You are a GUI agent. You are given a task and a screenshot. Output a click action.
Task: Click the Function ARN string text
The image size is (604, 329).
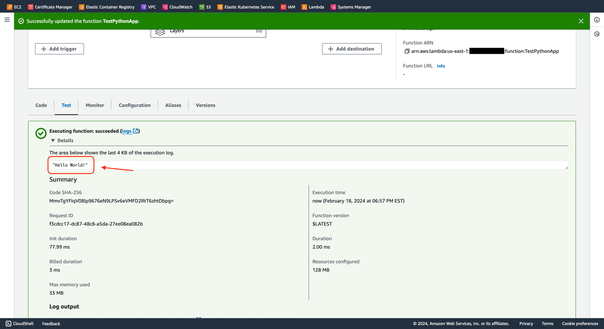(x=485, y=51)
